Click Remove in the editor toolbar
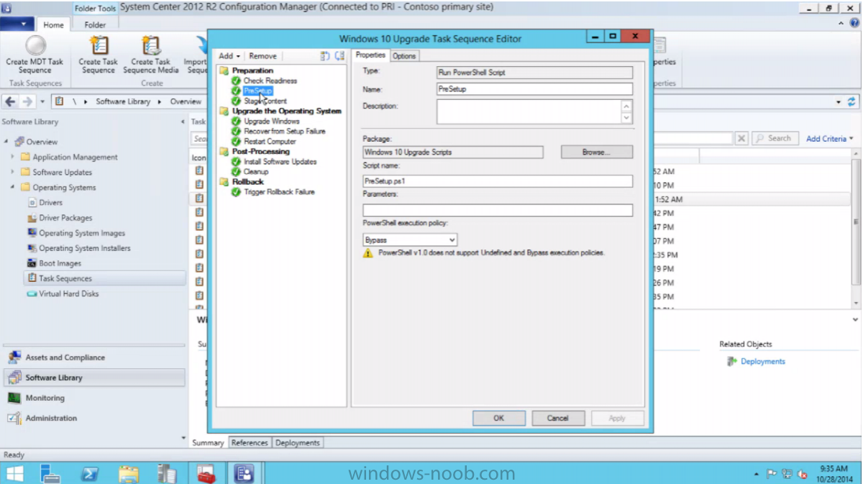Viewport: 863px width, 484px height. [x=262, y=55]
